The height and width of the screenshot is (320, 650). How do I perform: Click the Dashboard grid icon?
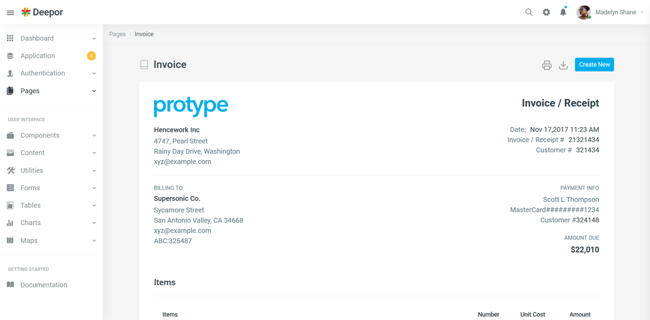[10, 38]
